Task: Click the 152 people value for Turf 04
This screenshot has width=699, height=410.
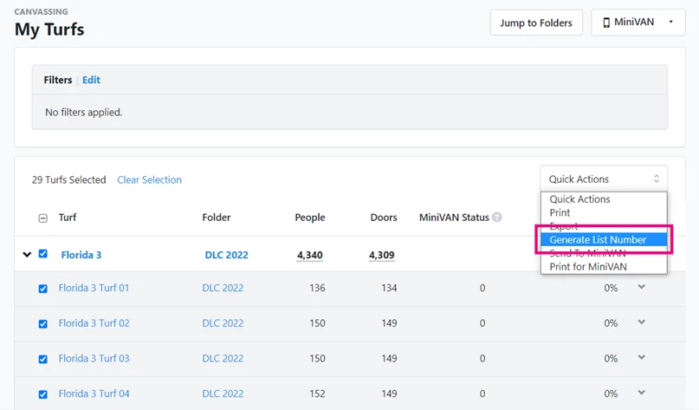Action: (317, 394)
